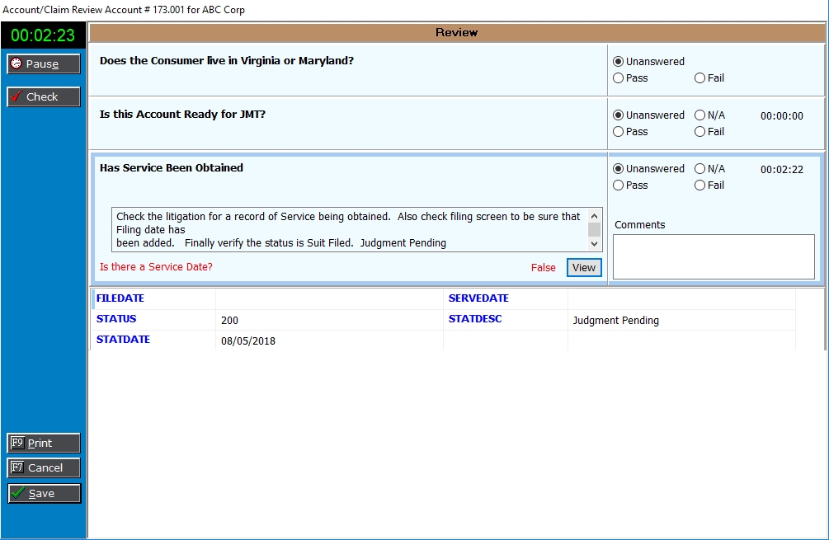Click the View button beside False

coord(584,268)
